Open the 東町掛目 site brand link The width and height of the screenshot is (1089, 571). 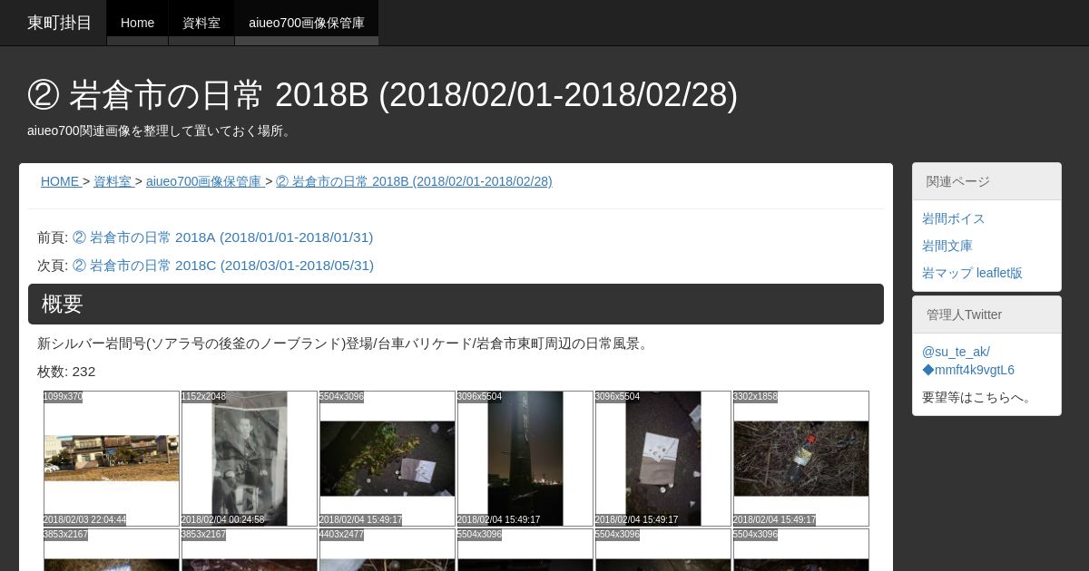click(60, 23)
